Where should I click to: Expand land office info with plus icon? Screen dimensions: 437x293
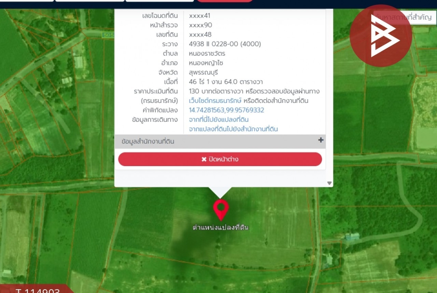click(321, 140)
